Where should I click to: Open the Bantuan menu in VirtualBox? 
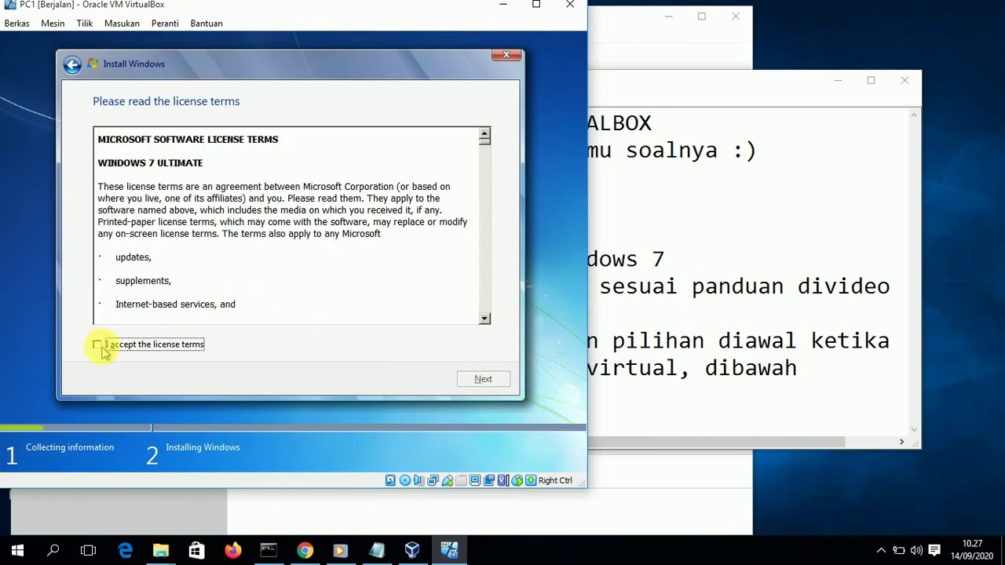coord(206,24)
